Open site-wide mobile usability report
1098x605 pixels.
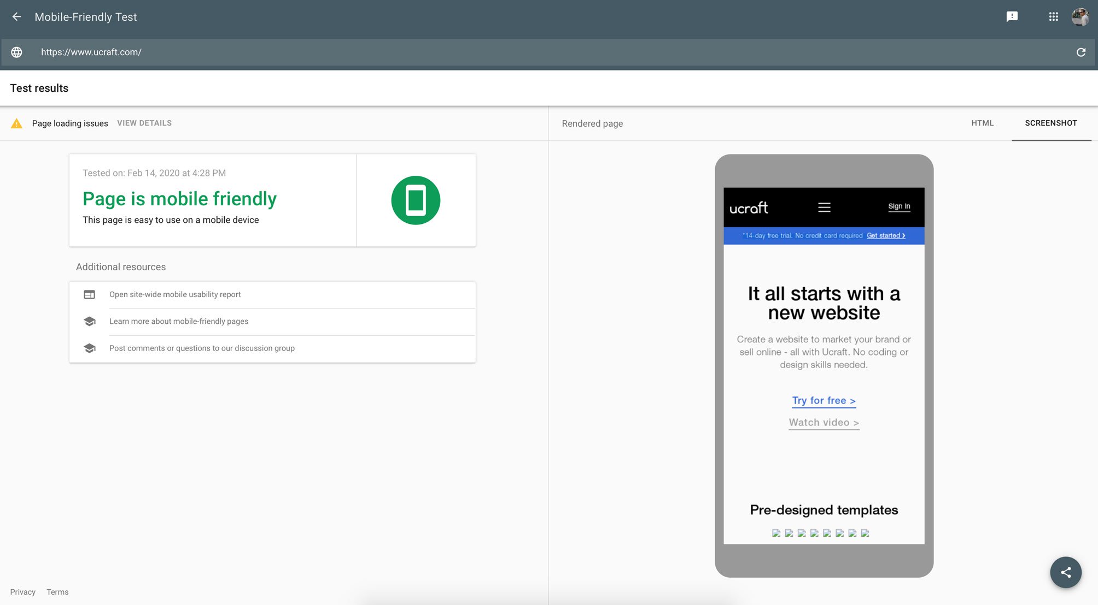tap(175, 295)
